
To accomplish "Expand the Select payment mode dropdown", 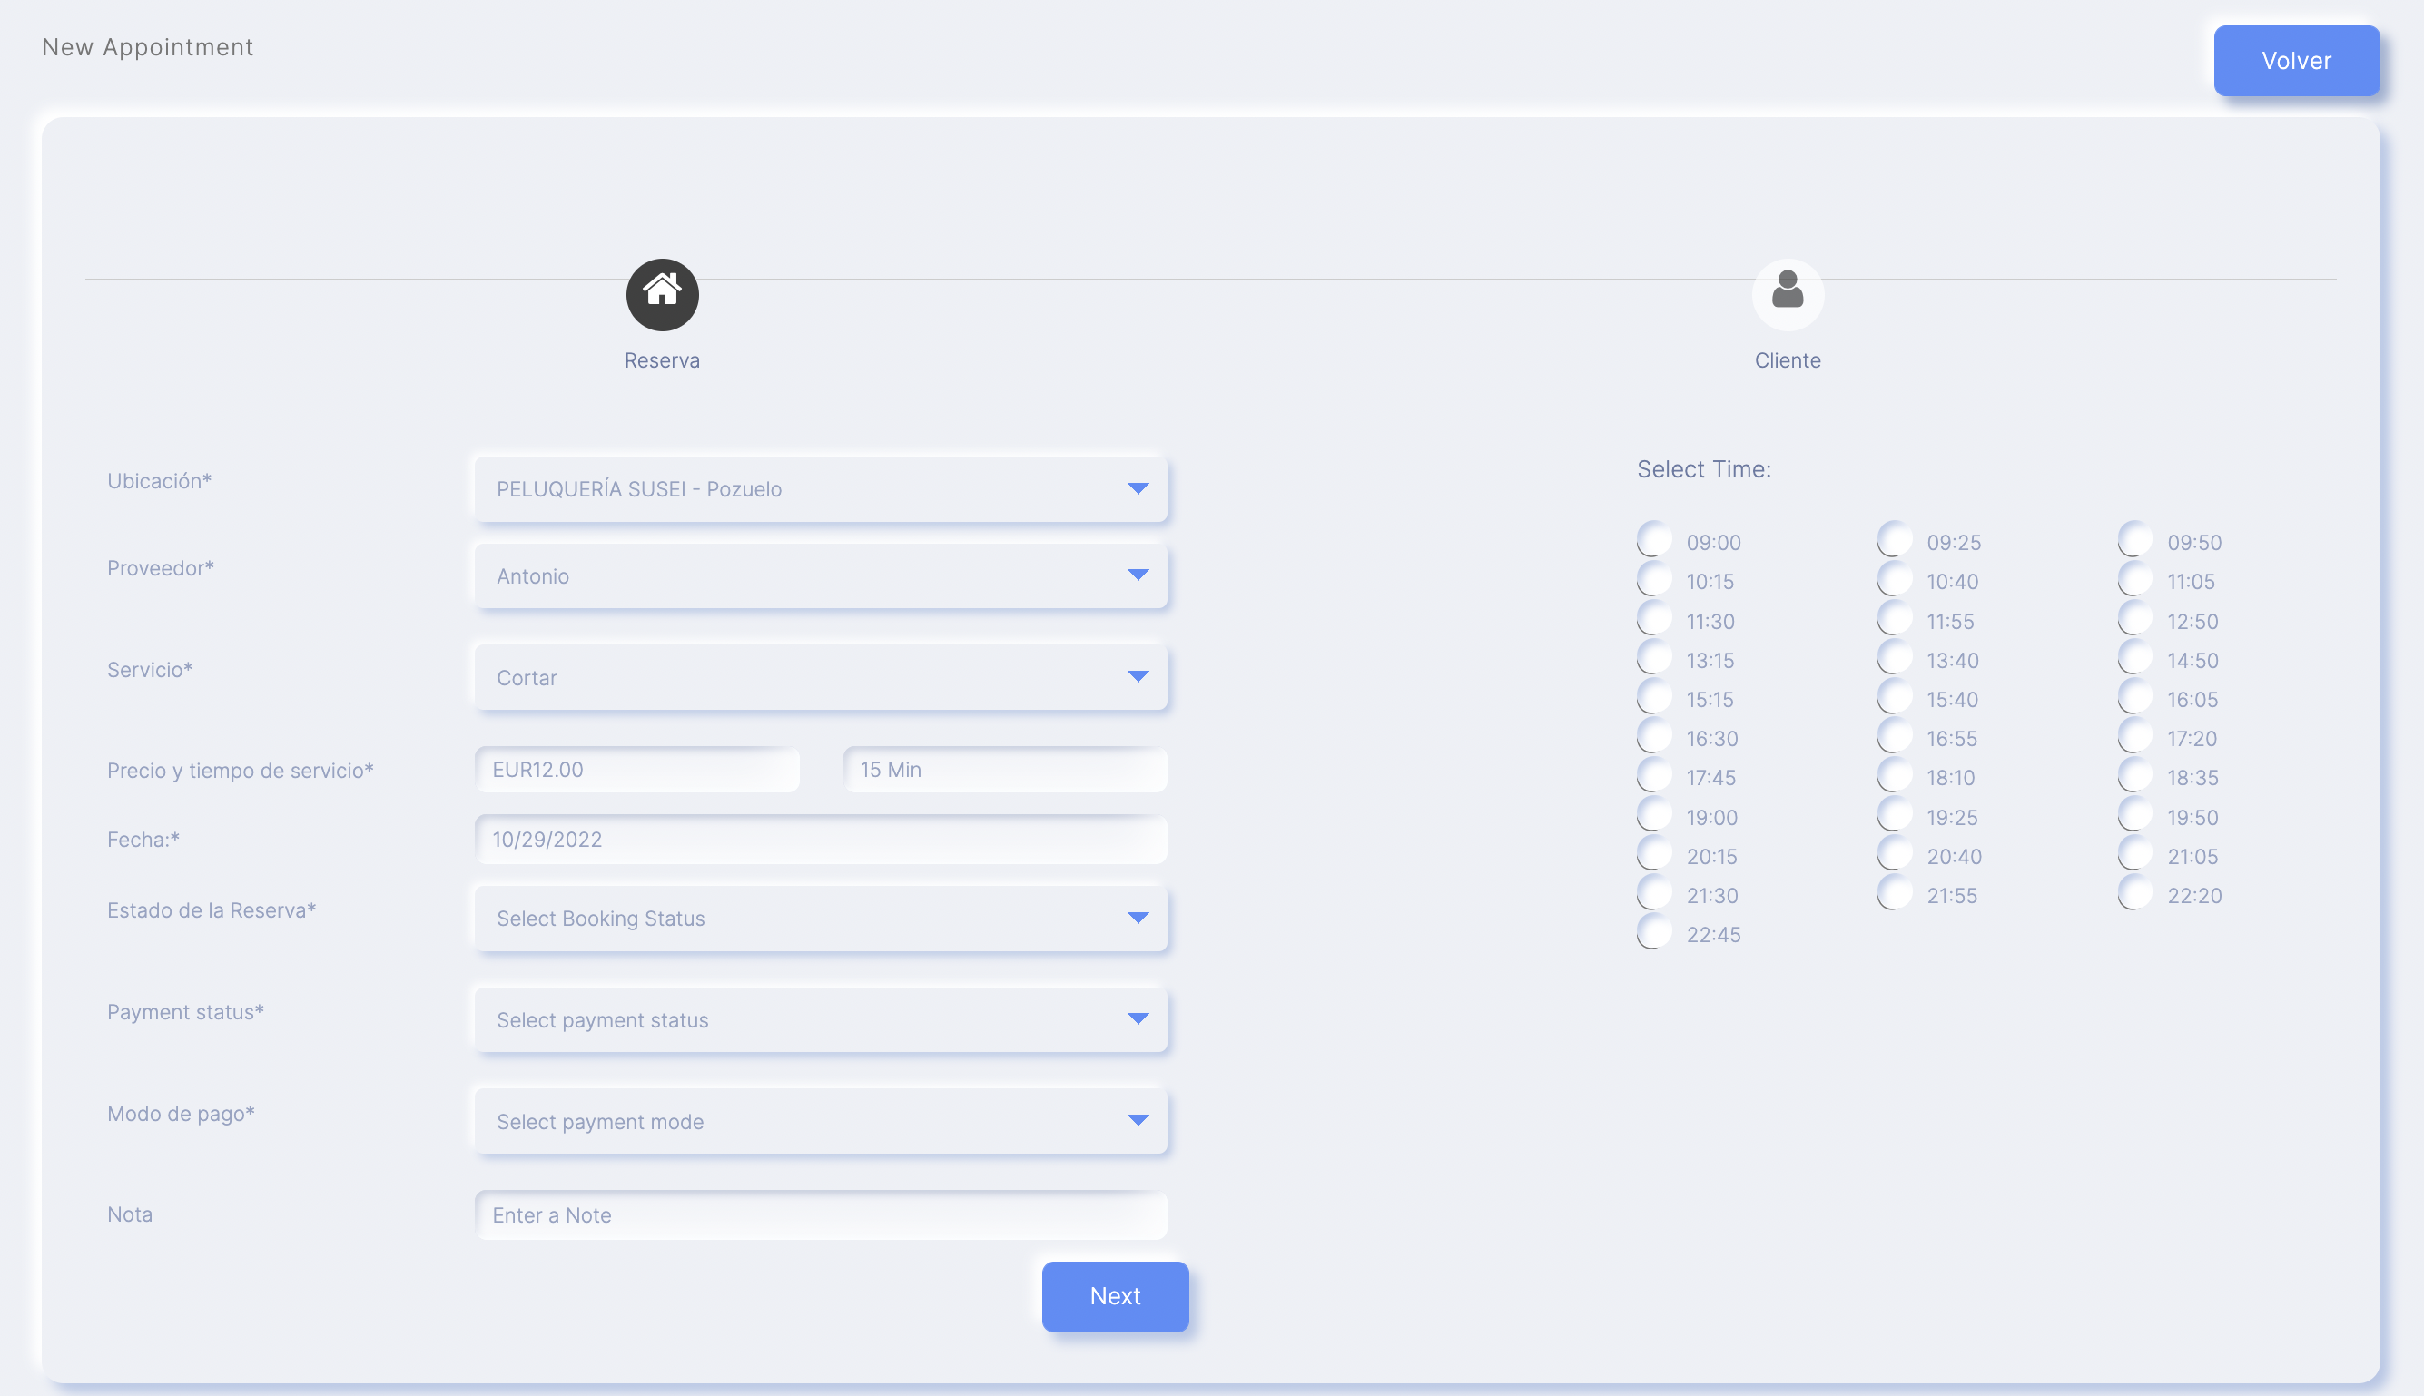I will [x=821, y=1121].
